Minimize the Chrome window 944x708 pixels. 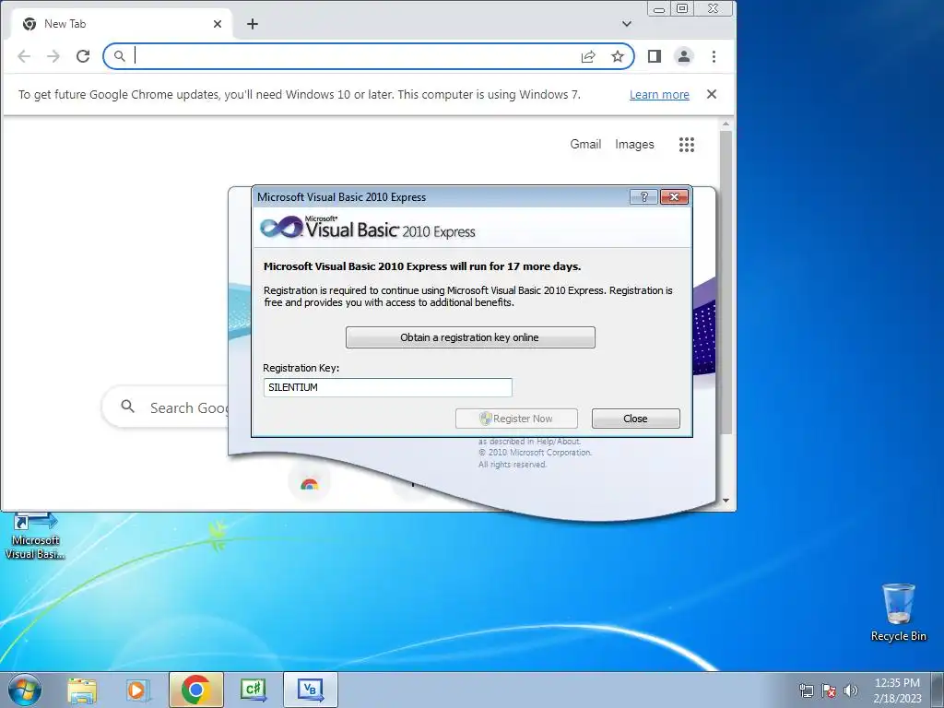659,9
